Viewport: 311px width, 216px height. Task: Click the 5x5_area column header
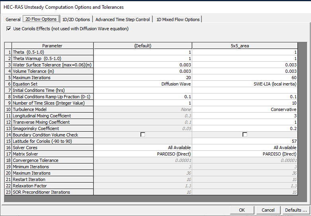245,46
